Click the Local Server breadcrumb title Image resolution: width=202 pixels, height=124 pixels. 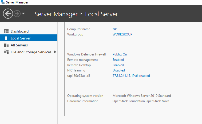[x=101, y=14]
